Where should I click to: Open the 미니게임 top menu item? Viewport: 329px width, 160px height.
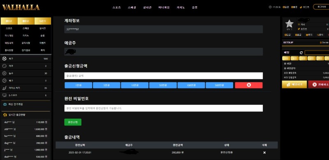point(164,7)
